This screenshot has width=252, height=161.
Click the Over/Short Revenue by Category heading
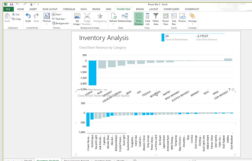[x=103, y=48]
